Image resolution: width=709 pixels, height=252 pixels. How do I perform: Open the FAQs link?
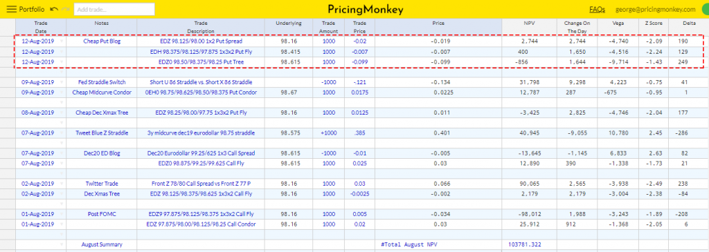click(598, 9)
